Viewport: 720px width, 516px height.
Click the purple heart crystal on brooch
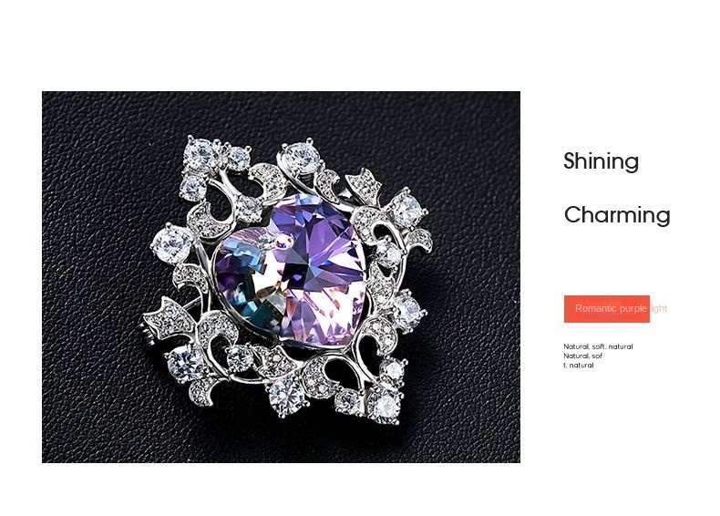pos(290,271)
